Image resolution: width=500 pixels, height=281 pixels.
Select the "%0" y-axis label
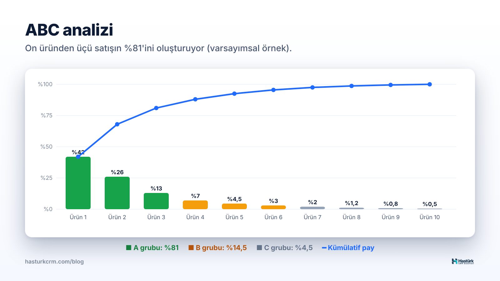48,209
